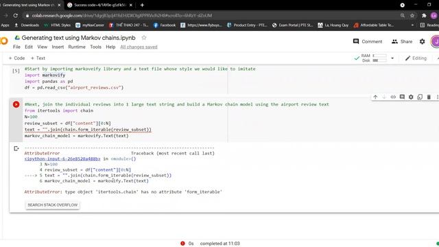Open the Product Entry PTE bookmark
The image size is (439, 247).
point(247,25)
